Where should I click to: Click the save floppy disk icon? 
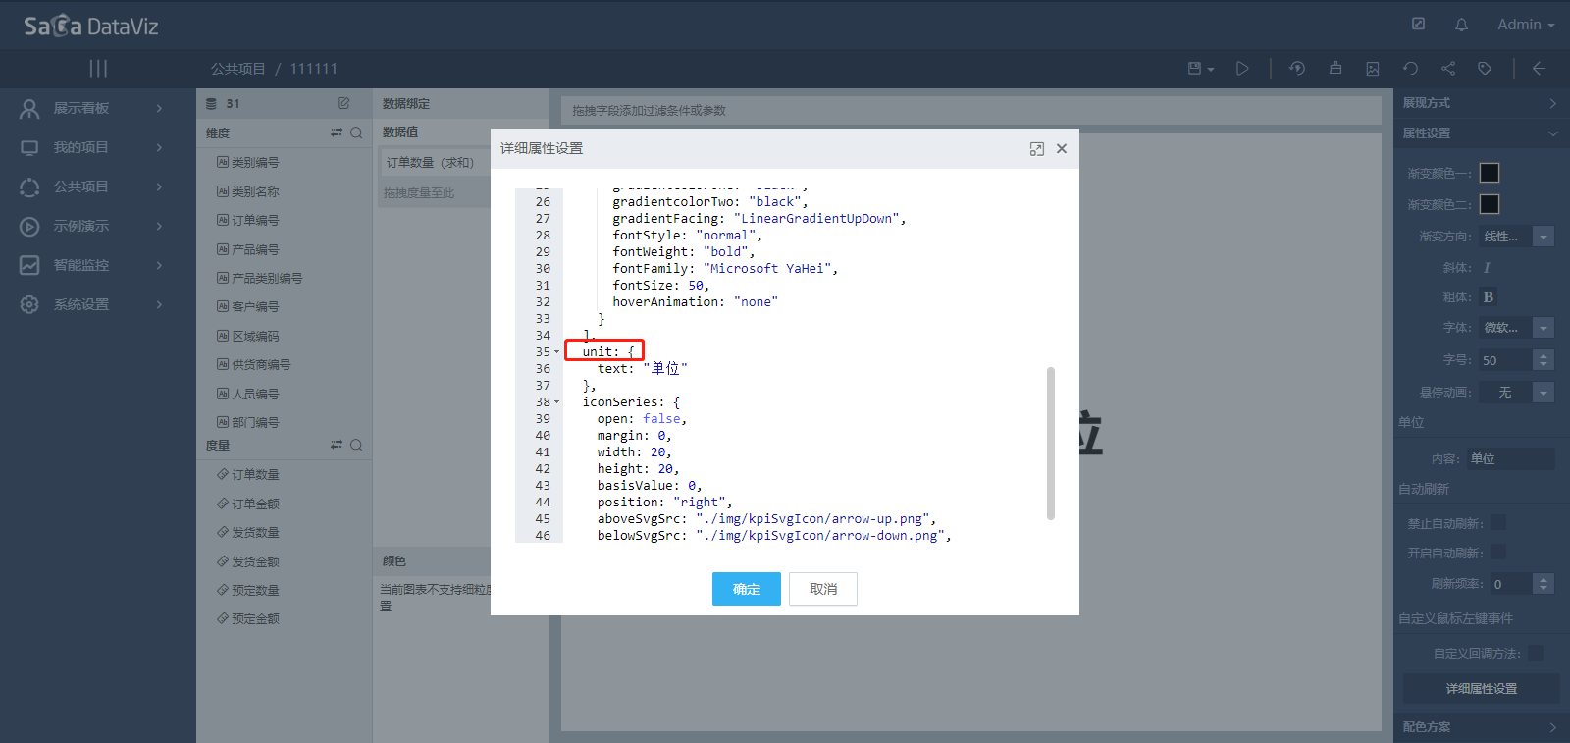(1194, 69)
